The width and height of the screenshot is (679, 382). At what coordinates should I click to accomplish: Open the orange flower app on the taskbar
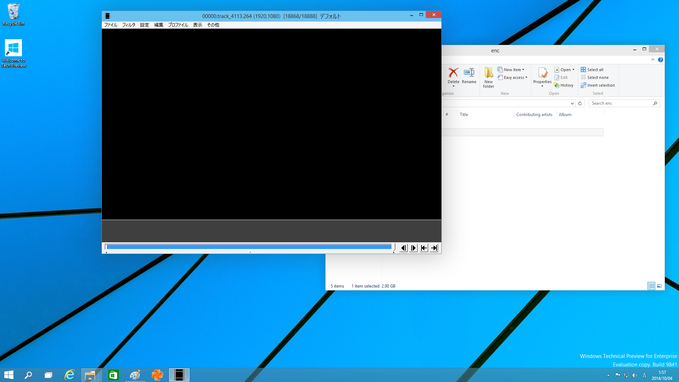(x=157, y=375)
